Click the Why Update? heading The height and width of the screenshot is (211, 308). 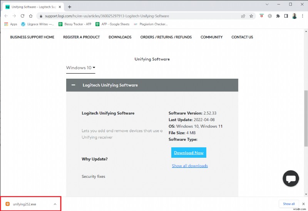click(95, 159)
